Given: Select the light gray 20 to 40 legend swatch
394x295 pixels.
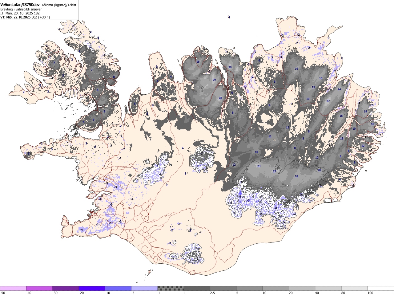Looking at the screenshot, I should point(302,288).
